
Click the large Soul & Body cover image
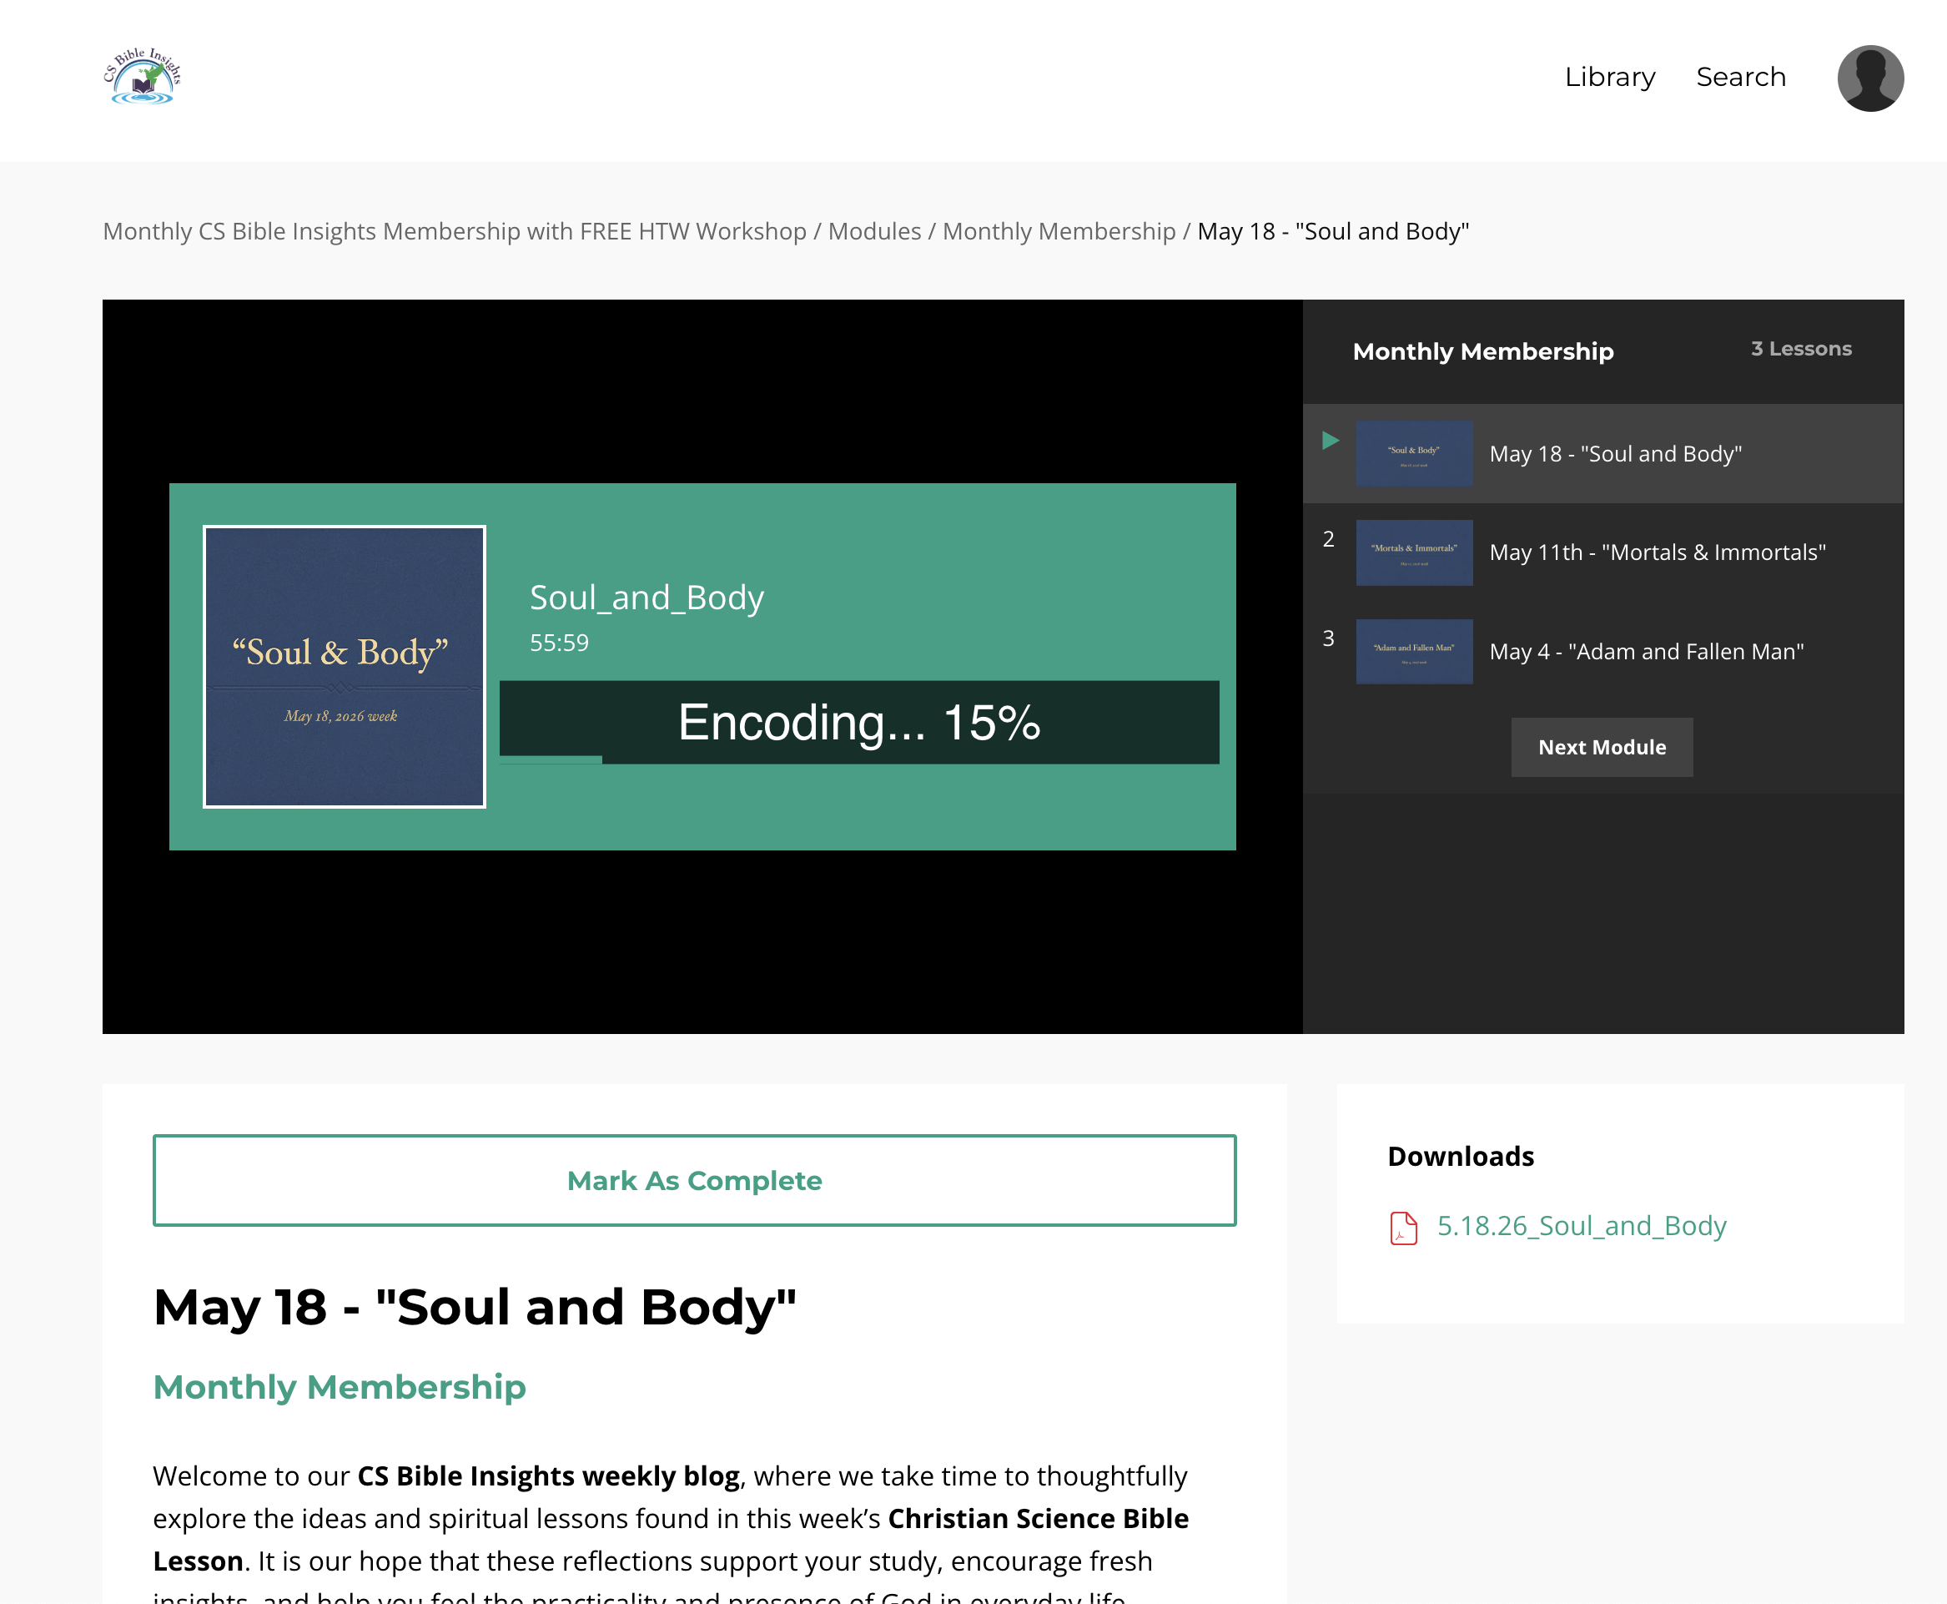pos(345,667)
